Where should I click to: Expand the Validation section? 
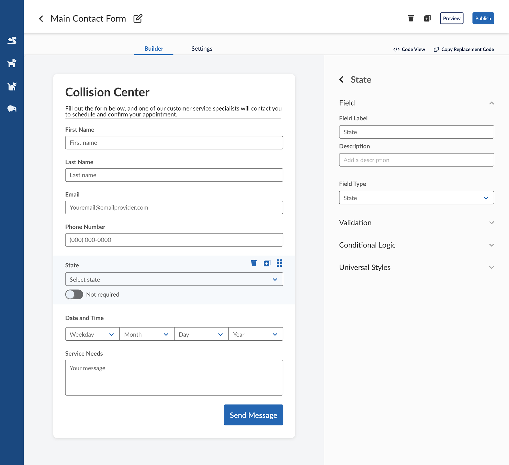416,223
